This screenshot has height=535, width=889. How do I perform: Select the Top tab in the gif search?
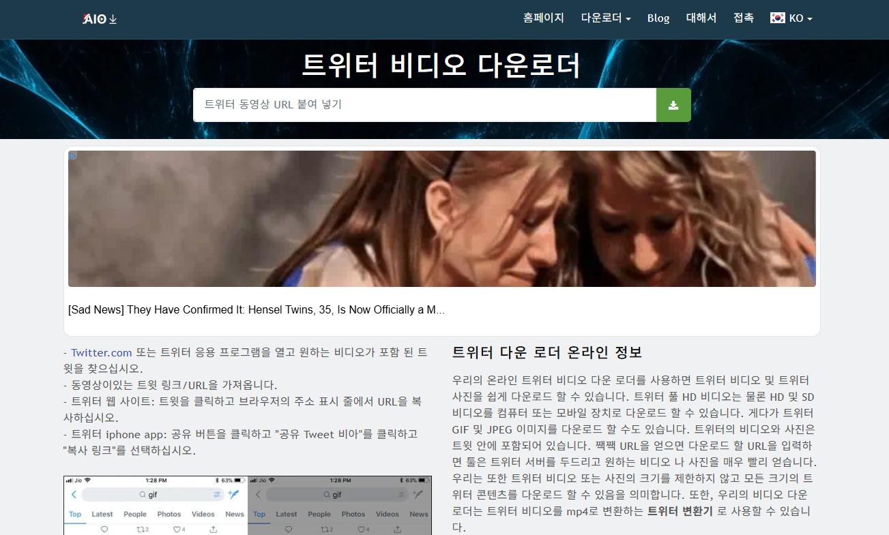tap(74, 514)
